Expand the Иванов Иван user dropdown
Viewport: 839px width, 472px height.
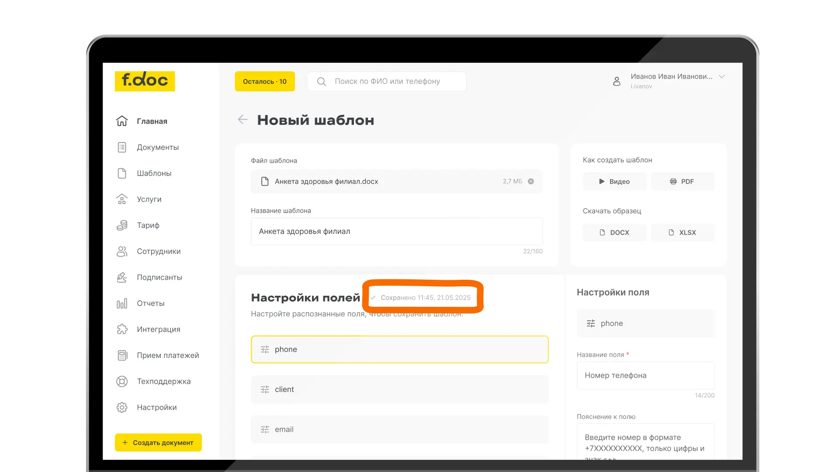click(722, 76)
